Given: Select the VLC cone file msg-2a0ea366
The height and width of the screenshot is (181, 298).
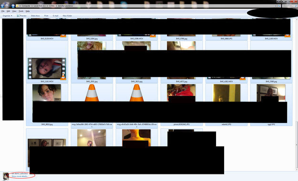Looking at the screenshot, I should tap(92, 105).
